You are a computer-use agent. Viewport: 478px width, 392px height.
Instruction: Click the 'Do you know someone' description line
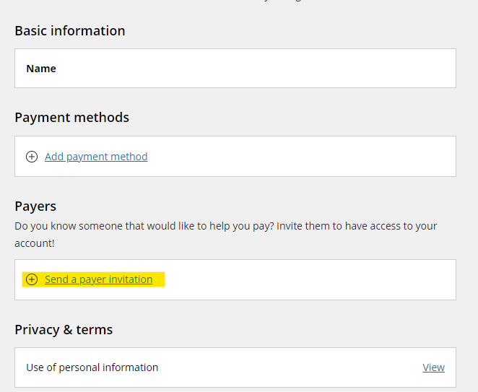click(226, 226)
